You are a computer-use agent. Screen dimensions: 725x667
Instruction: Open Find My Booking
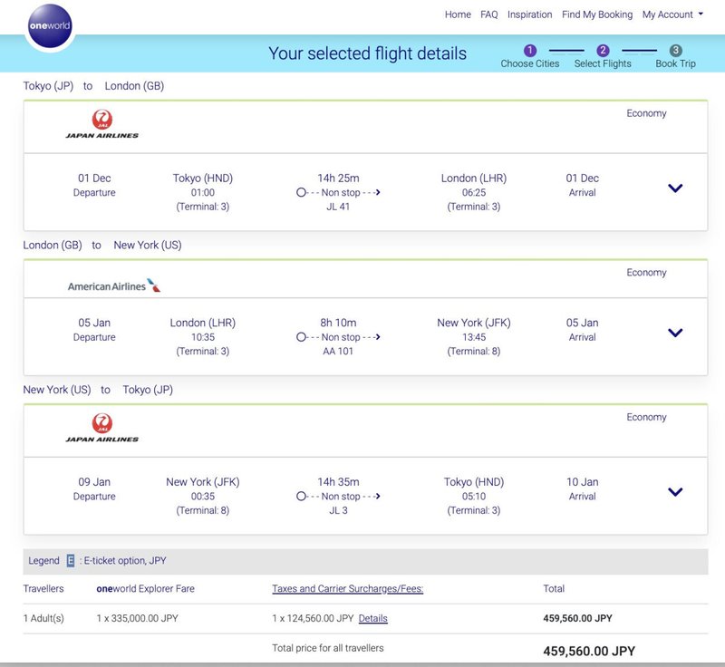pyautogui.click(x=597, y=14)
